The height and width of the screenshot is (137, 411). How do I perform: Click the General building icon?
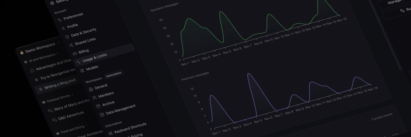pyautogui.click(x=91, y=89)
